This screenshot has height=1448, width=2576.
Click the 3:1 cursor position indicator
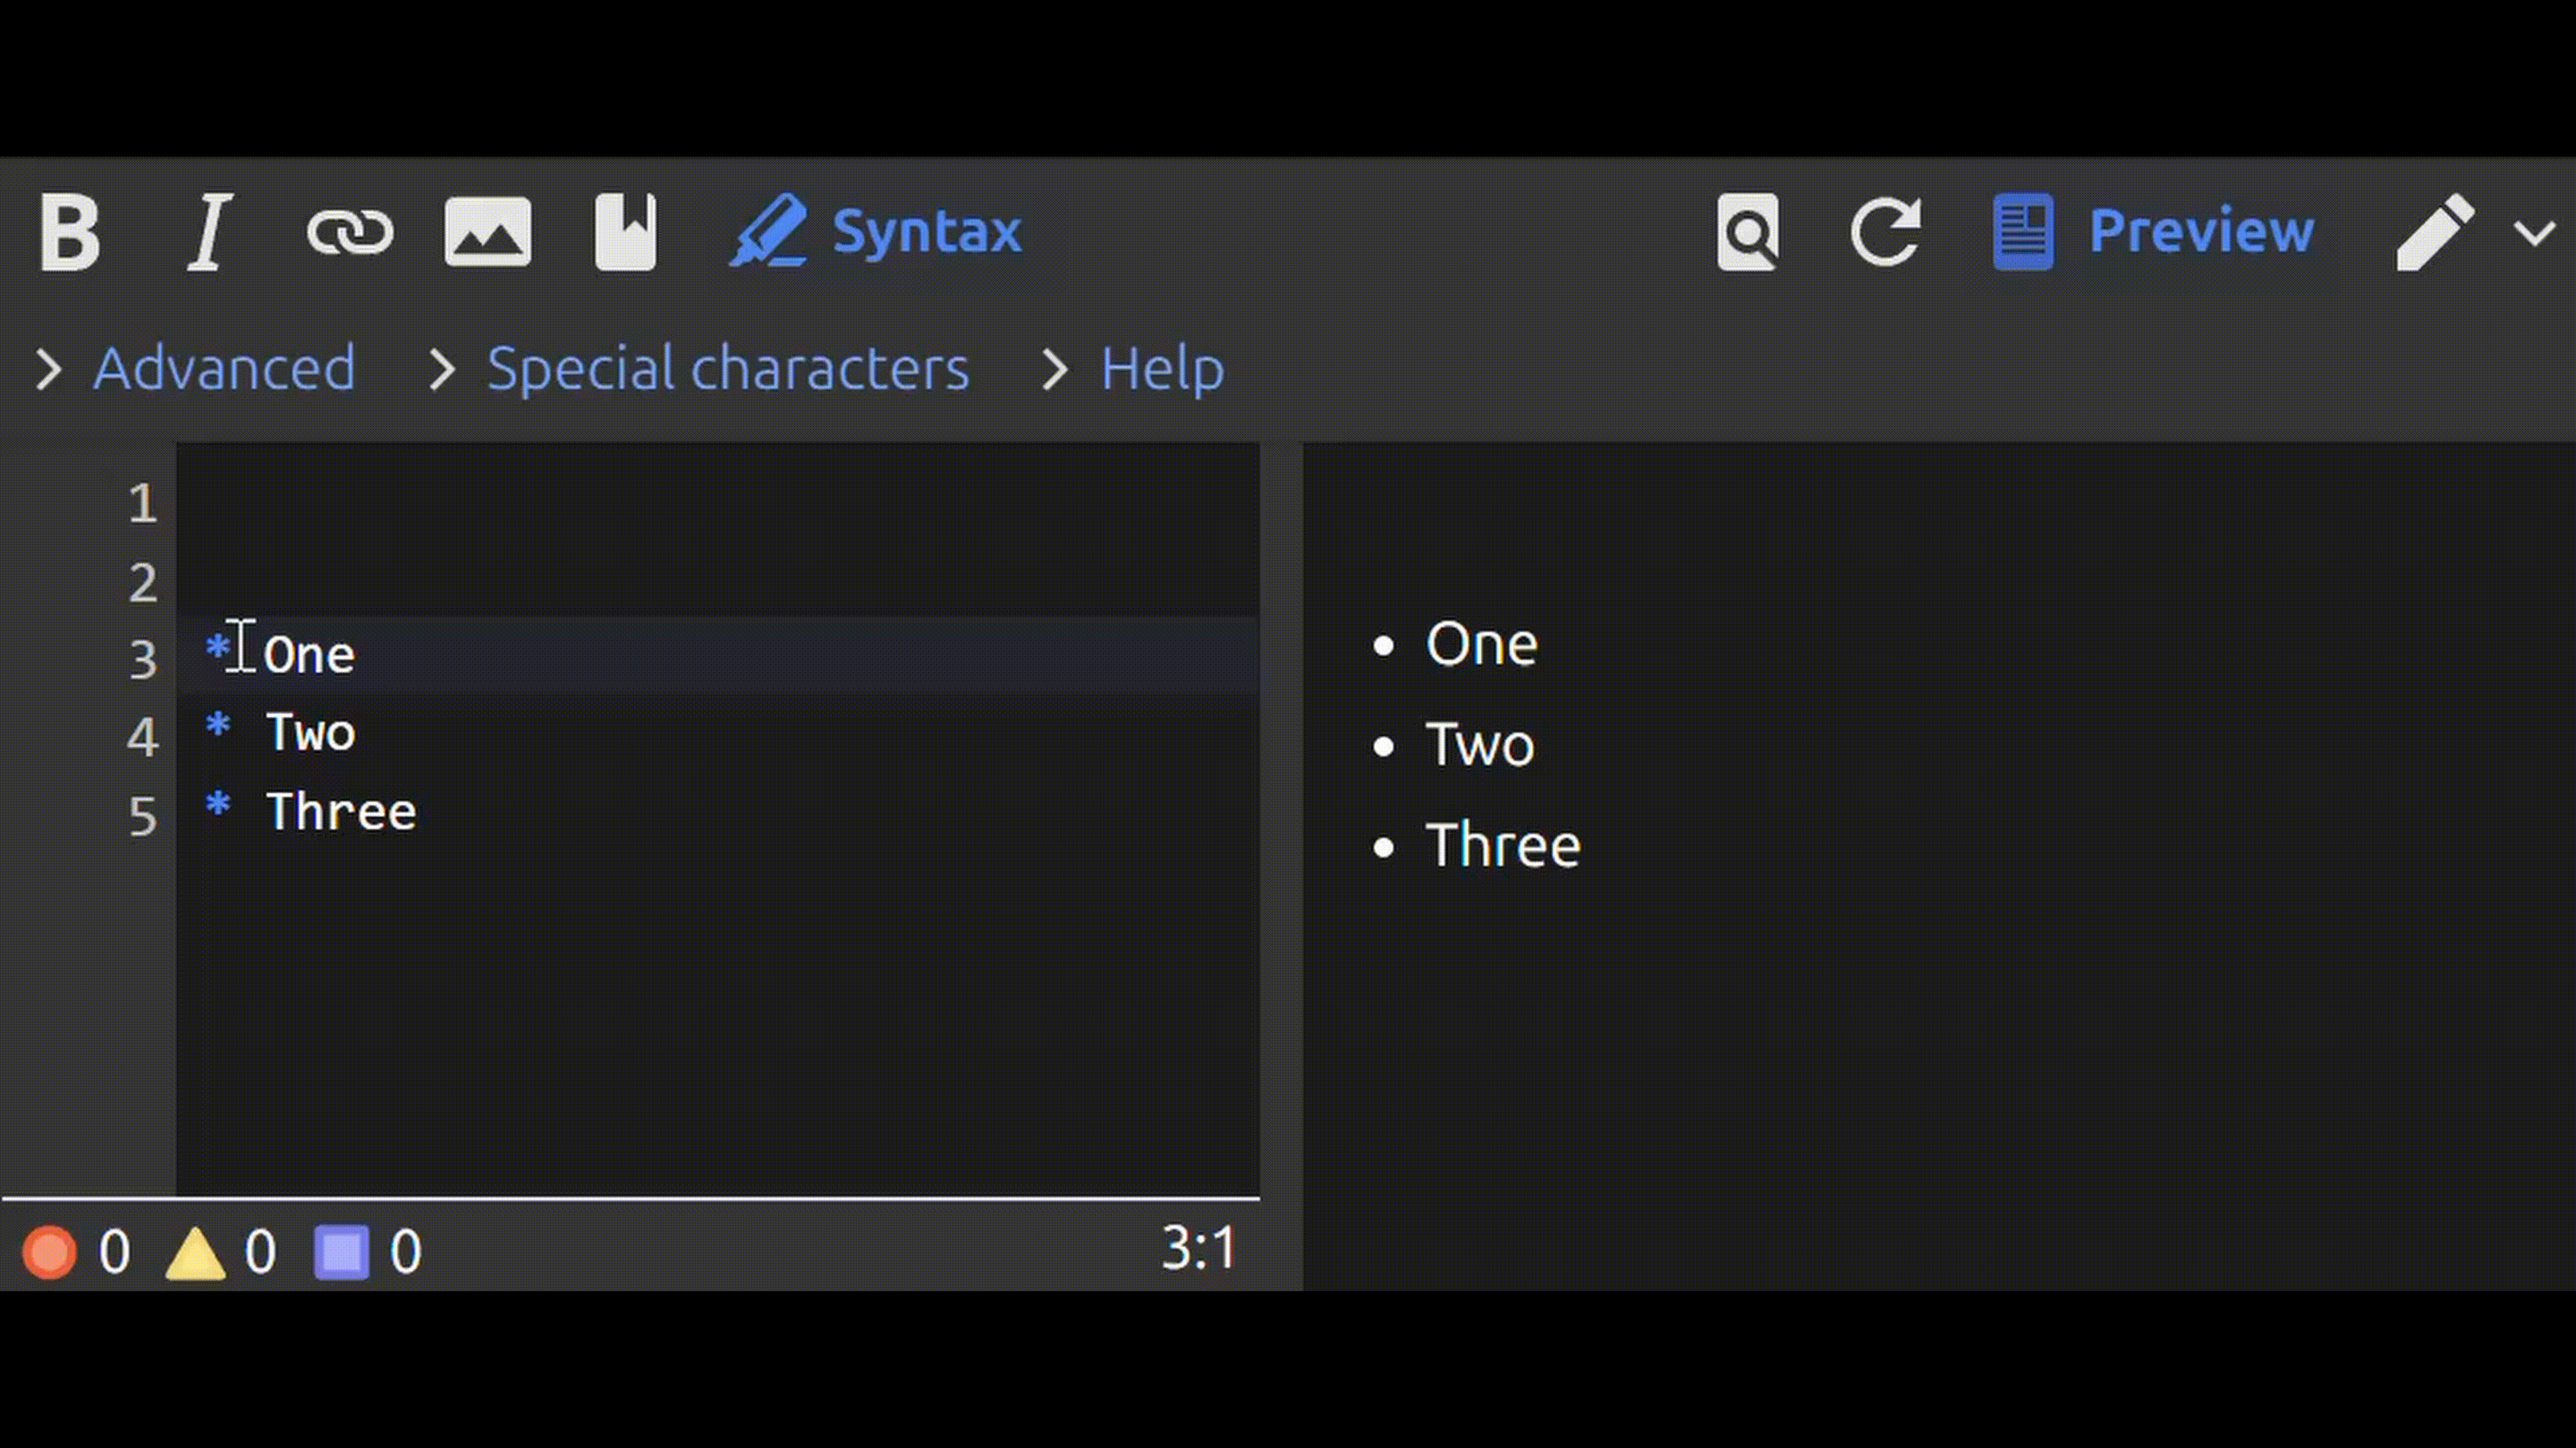(x=1198, y=1247)
